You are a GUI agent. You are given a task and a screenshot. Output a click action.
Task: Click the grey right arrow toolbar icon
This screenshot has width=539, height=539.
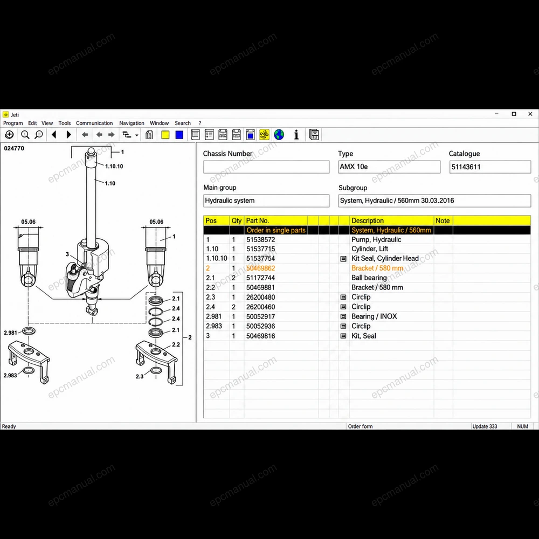(112, 135)
